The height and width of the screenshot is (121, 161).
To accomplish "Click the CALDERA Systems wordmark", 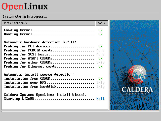I will 137,90.
